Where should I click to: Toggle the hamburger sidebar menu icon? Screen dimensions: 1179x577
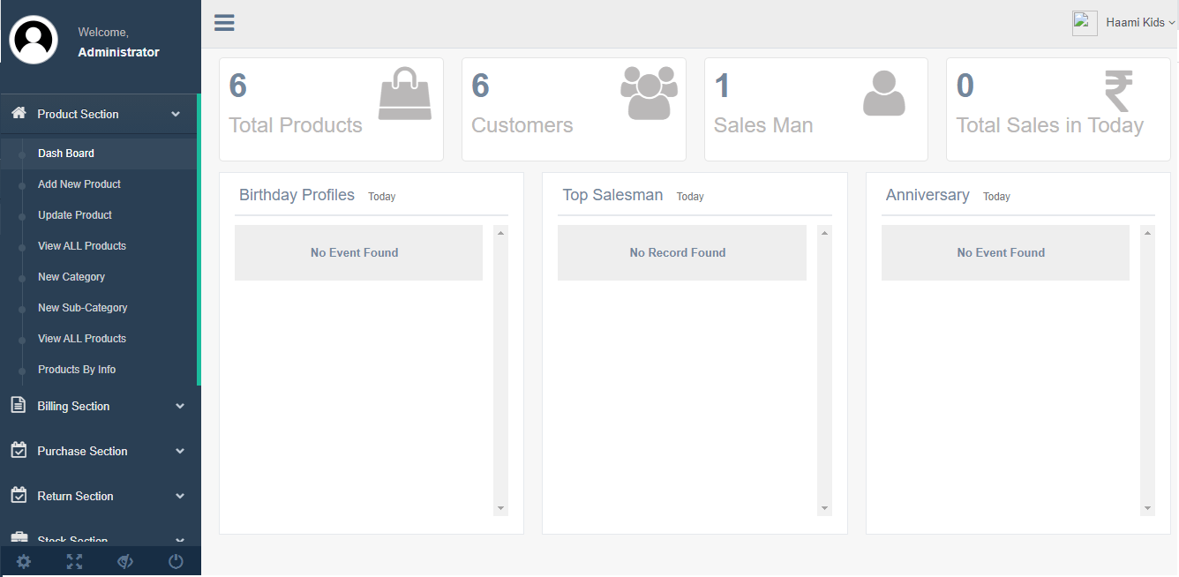pos(224,23)
